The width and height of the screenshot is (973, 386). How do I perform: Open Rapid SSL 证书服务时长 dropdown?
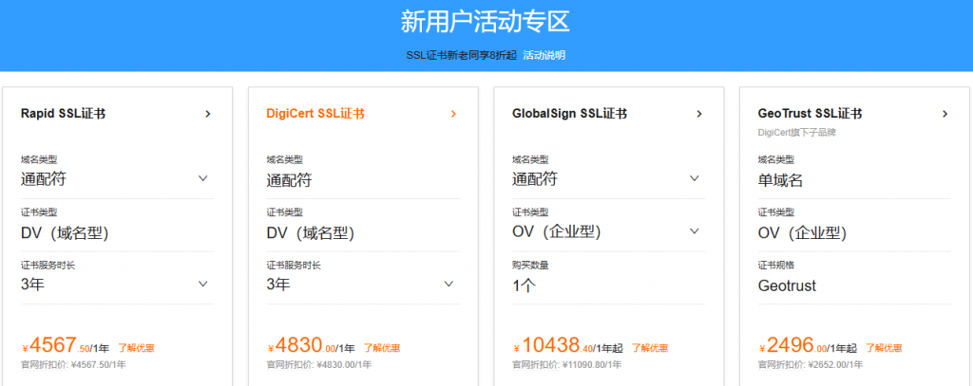point(202,284)
